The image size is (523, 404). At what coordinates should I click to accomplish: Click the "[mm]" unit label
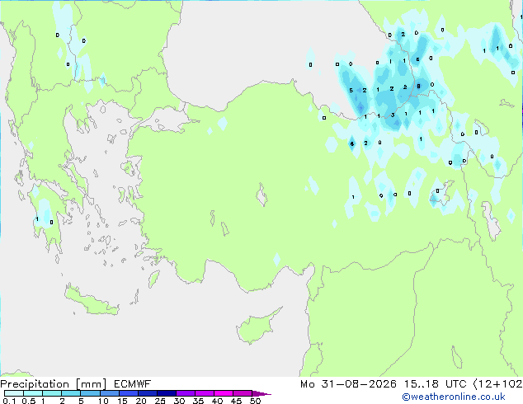point(92,384)
